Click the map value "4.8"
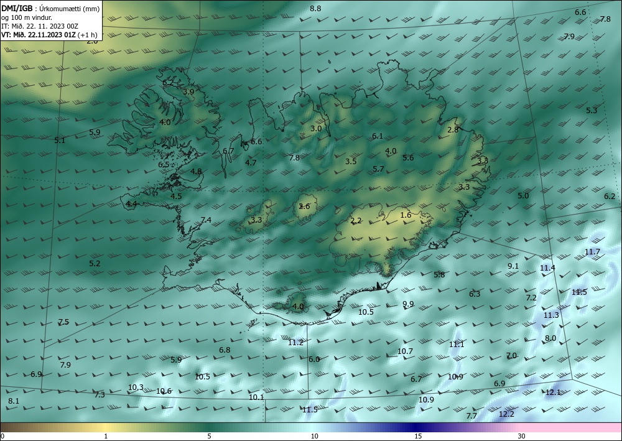This screenshot has height=441, width=622. click(196, 172)
